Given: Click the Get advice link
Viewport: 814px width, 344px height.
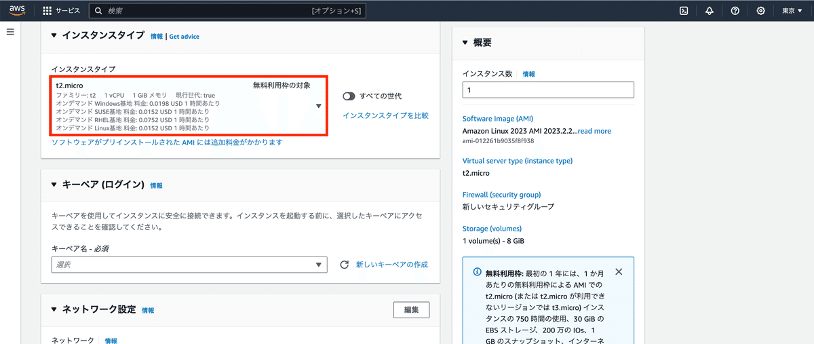Looking at the screenshot, I should coord(185,37).
